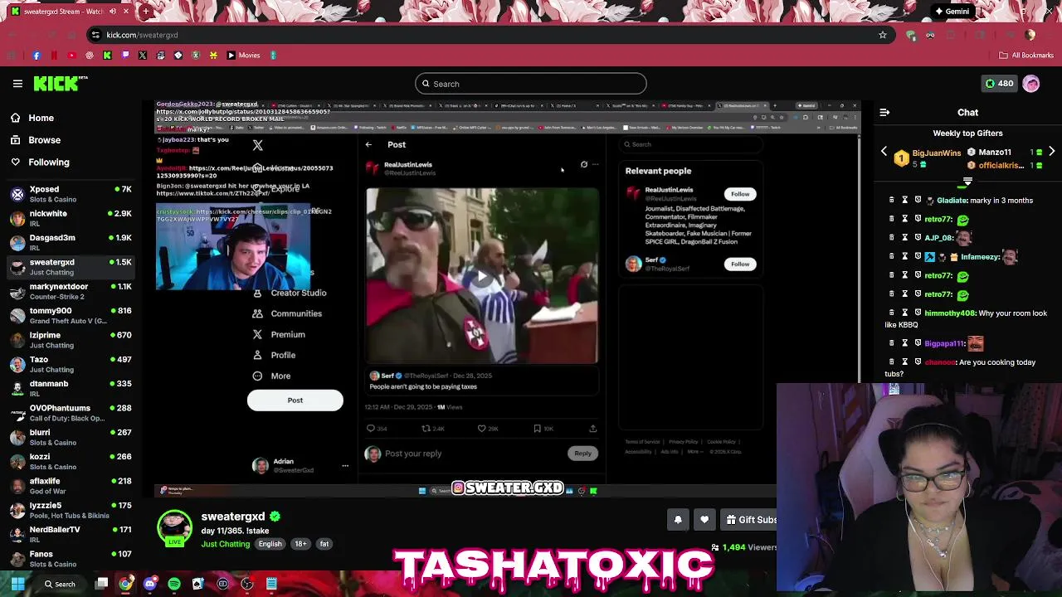Delete Gladiate's chat message
Image resolution: width=1062 pixels, height=597 pixels.
coord(892,201)
